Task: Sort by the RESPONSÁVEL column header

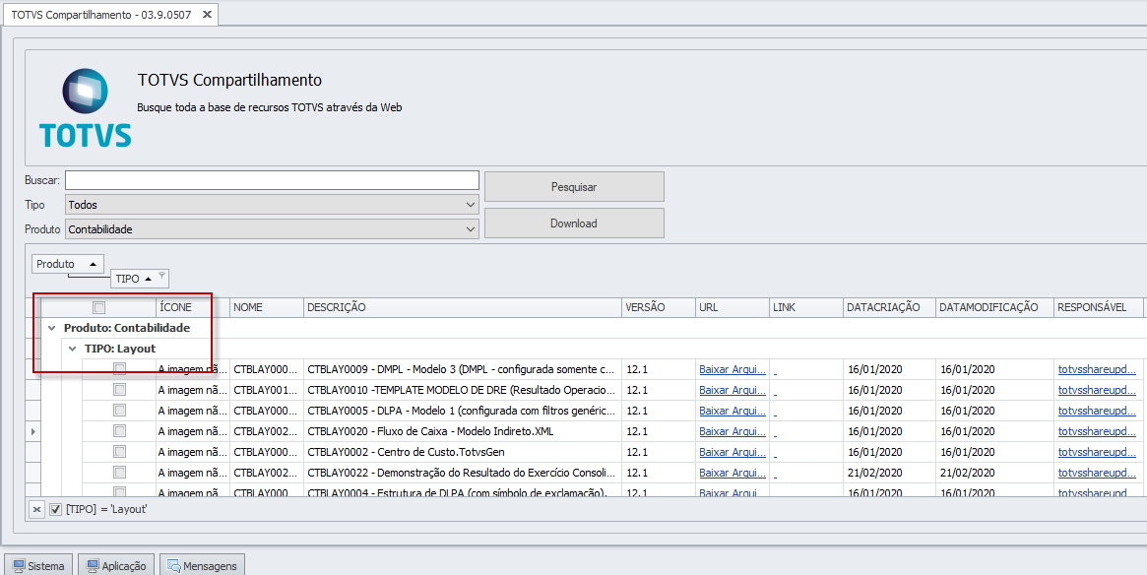Action: [x=1098, y=308]
